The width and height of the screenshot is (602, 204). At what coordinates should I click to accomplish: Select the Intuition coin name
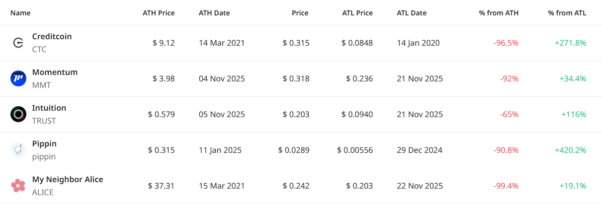coord(49,108)
